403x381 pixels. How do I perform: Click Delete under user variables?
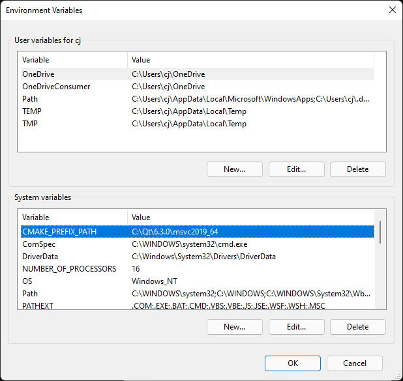pyautogui.click(x=358, y=169)
